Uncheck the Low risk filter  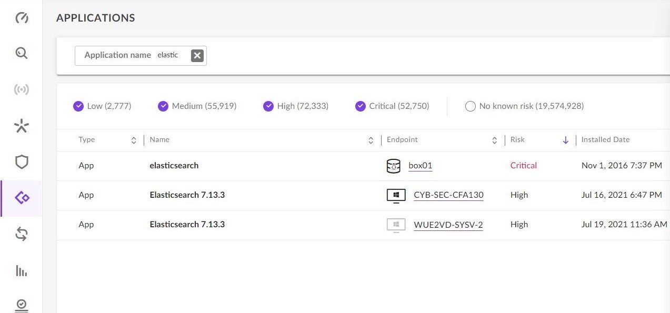pos(78,106)
